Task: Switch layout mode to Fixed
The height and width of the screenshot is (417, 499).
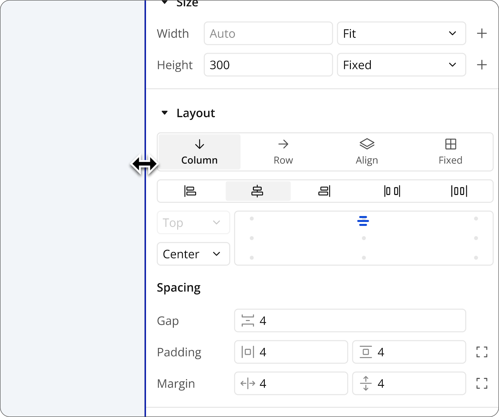Action: [450, 152]
